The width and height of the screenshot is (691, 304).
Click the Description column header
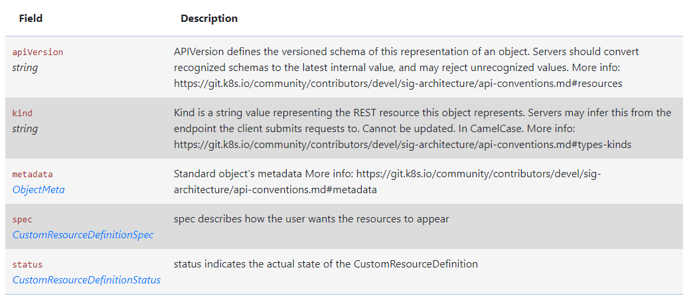209,19
